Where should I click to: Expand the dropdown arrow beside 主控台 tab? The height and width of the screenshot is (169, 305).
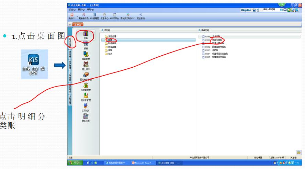[70, 25]
